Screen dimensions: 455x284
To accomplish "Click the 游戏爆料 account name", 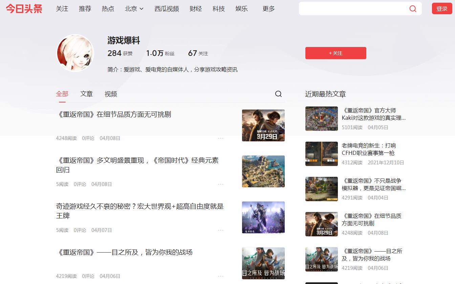I will pyautogui.click(x=124, y=41).
